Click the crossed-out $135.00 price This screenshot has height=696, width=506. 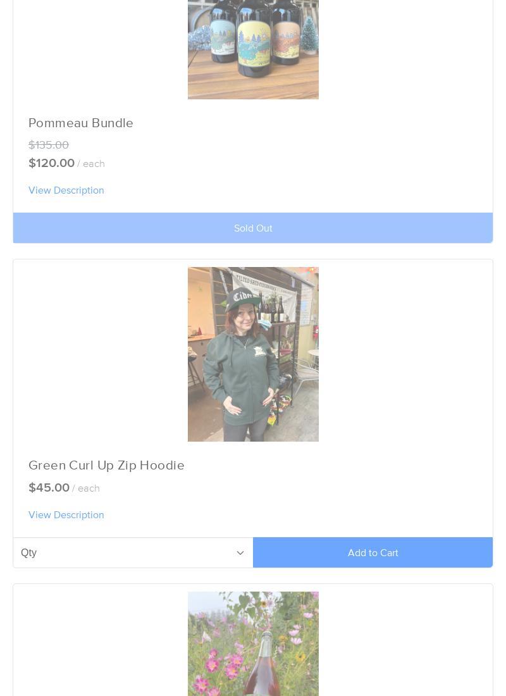click(x=49, y=145)
